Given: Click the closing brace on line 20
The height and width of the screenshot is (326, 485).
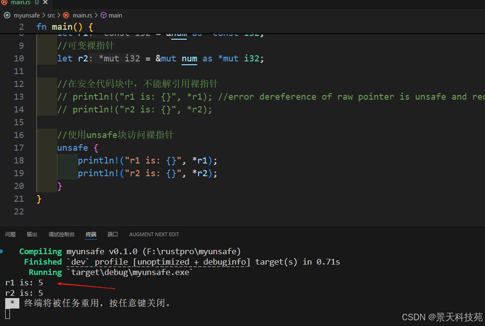Looking at the screenshot, I should (x=60, y=186).
